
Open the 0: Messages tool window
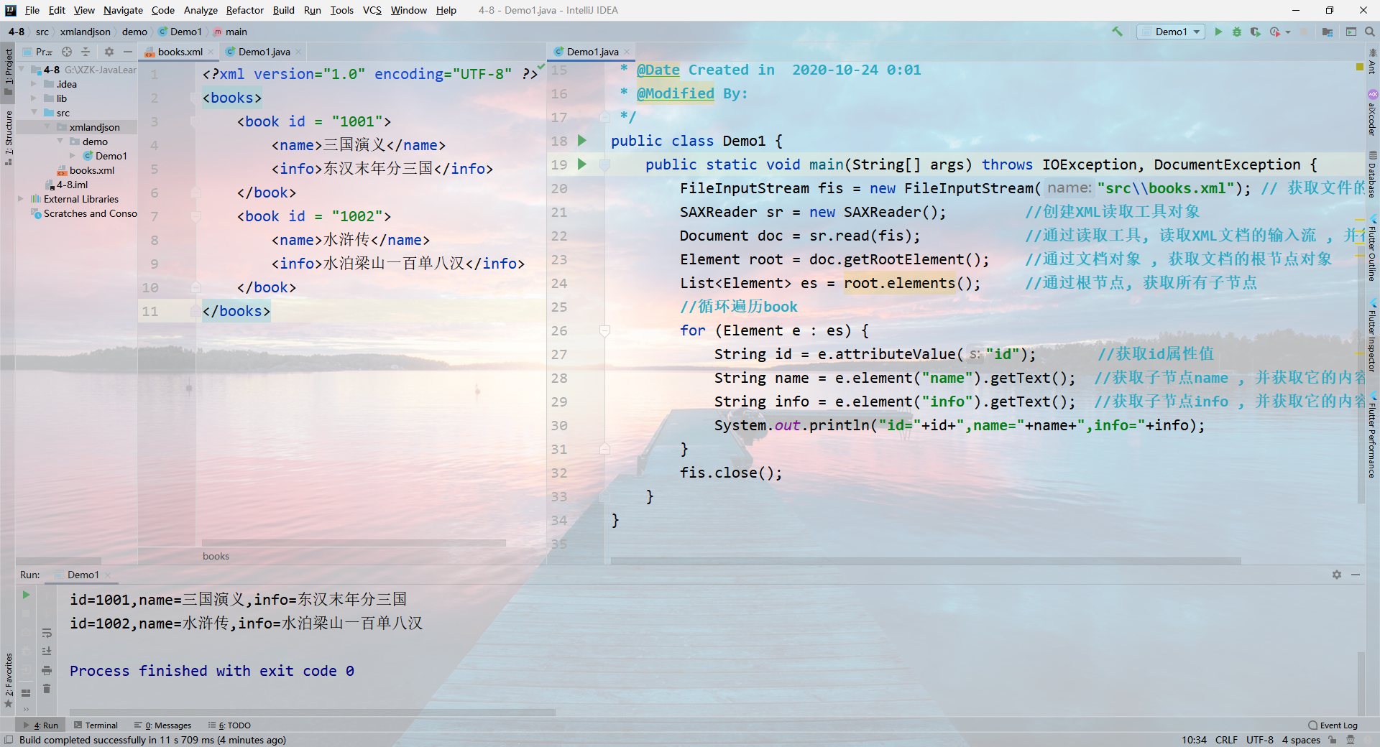pos(163,725)
